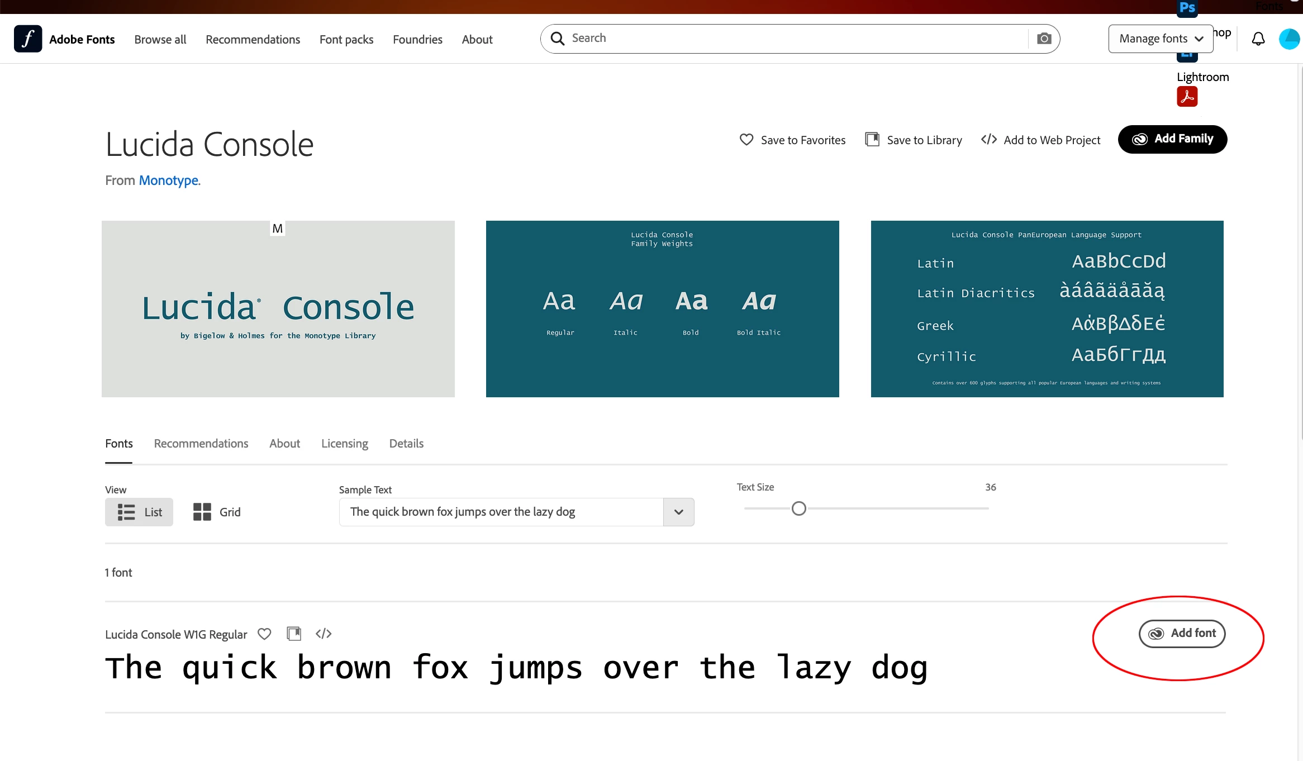Click Save to Library button

[x=914, y=140]
